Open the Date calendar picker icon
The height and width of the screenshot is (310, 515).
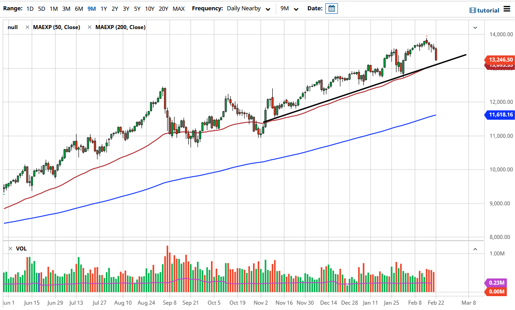point(331,8)
